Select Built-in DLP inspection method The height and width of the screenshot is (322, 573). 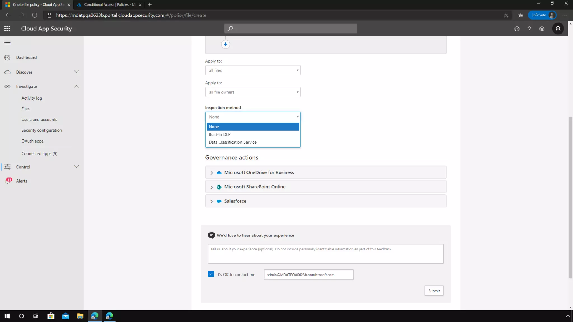[x=220, y=134]
